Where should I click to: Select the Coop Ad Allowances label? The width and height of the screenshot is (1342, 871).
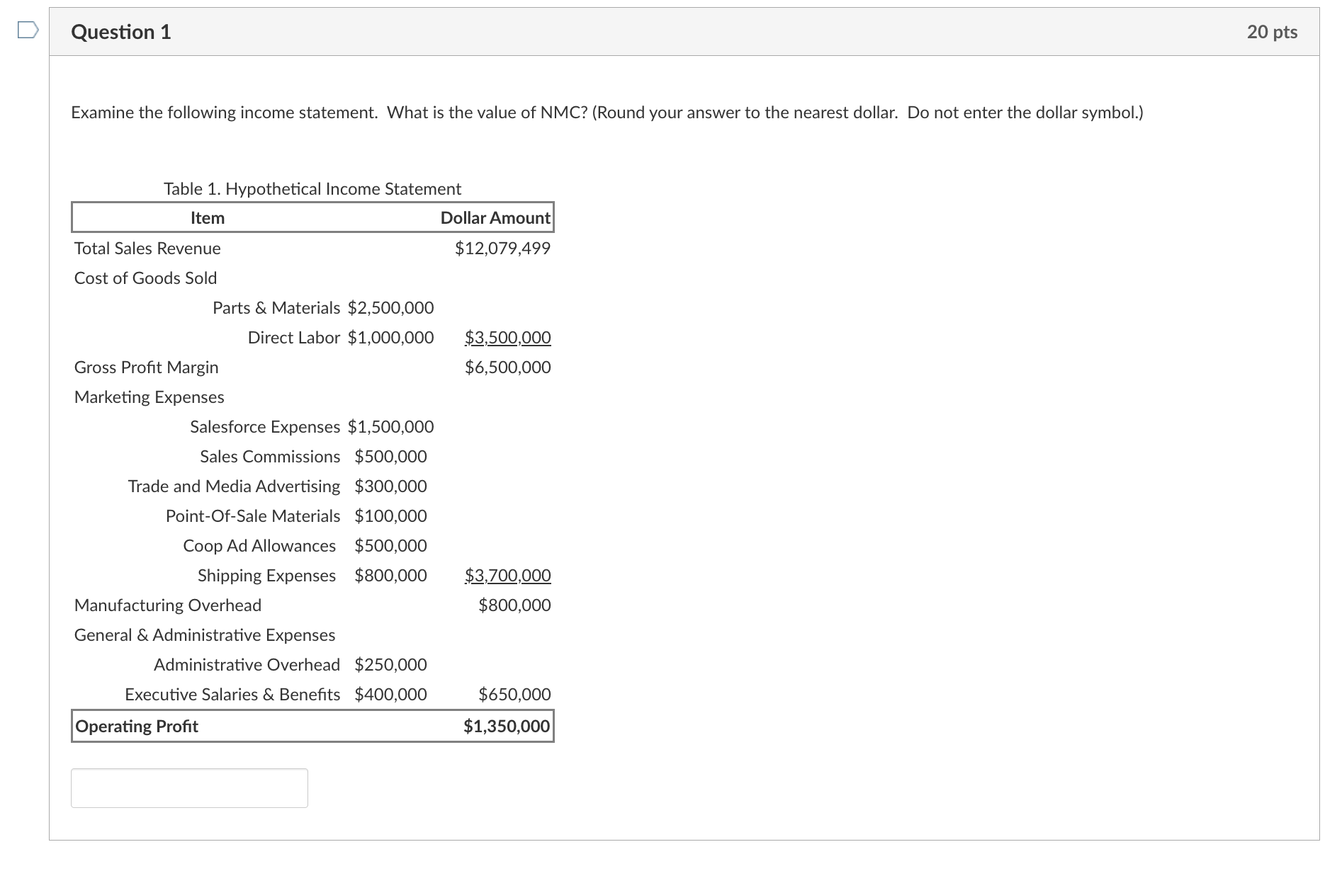tap(259, 546)
